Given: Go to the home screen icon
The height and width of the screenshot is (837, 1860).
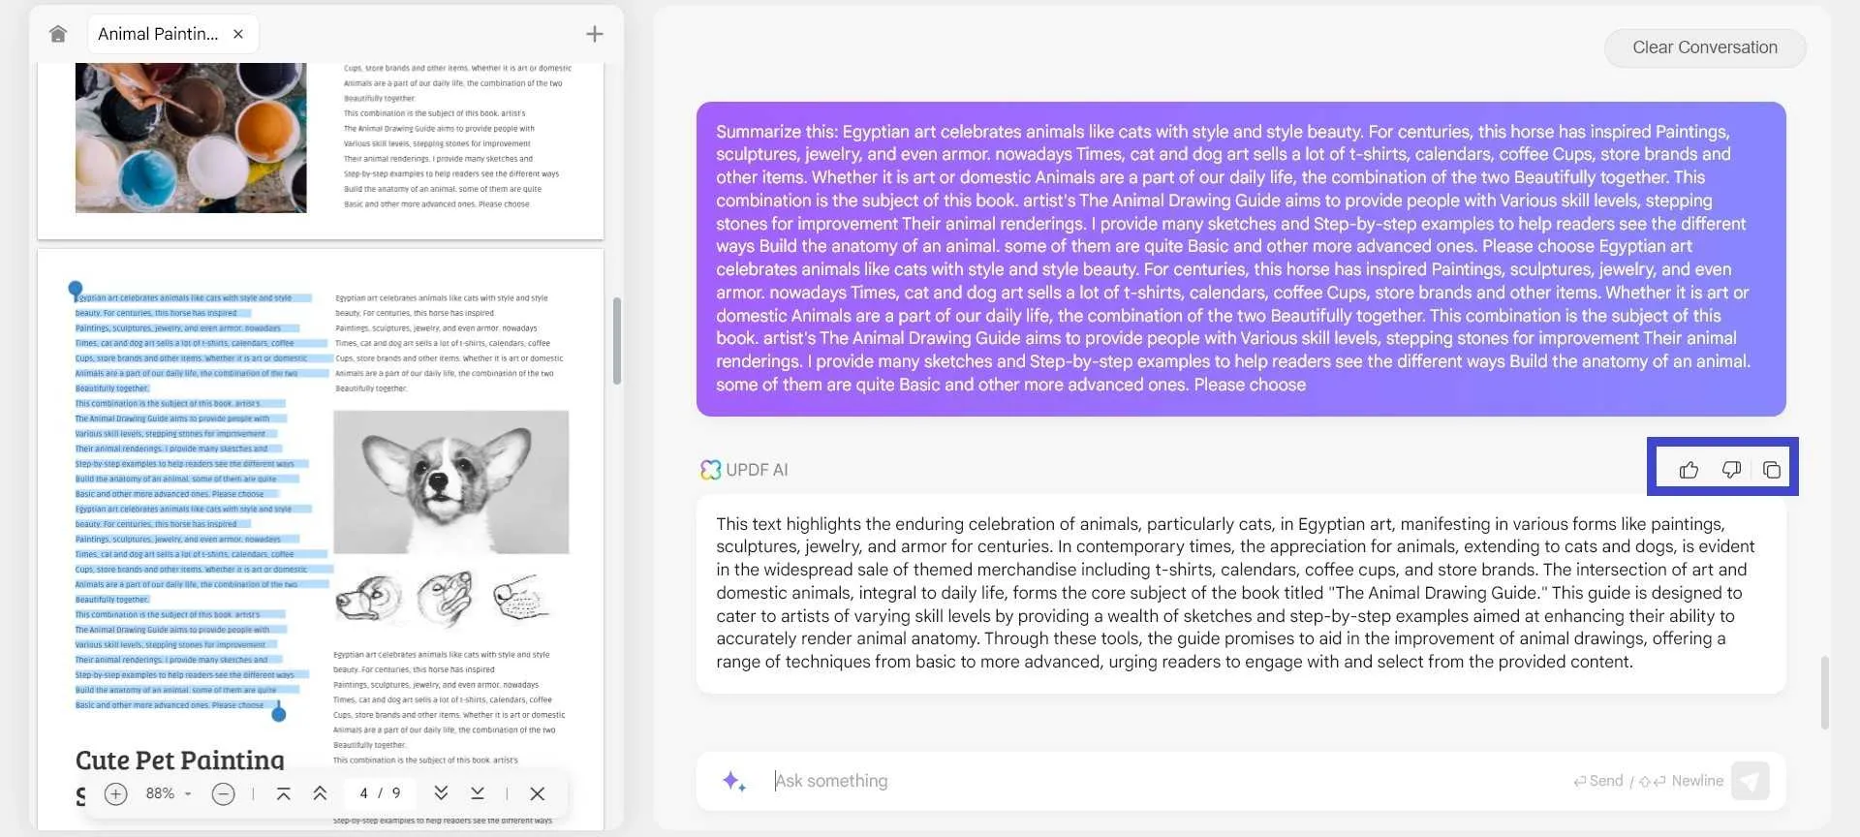Looking at the screenshot, I should coord(58,34).
